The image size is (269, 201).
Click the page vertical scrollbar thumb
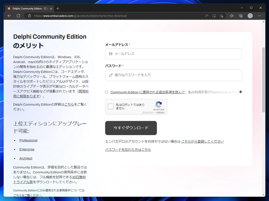(264, 80)
